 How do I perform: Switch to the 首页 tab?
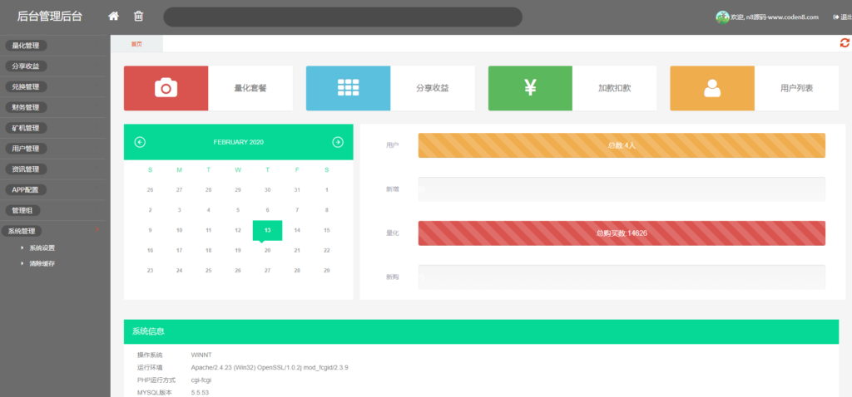136,44
